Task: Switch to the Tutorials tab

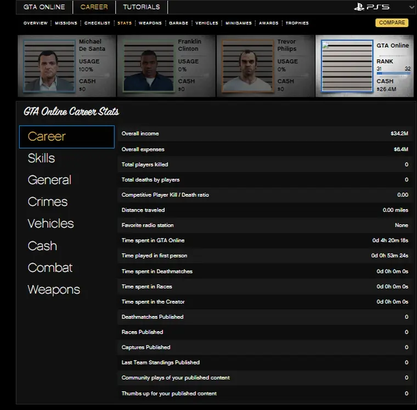Action: [x=142, y=7]
